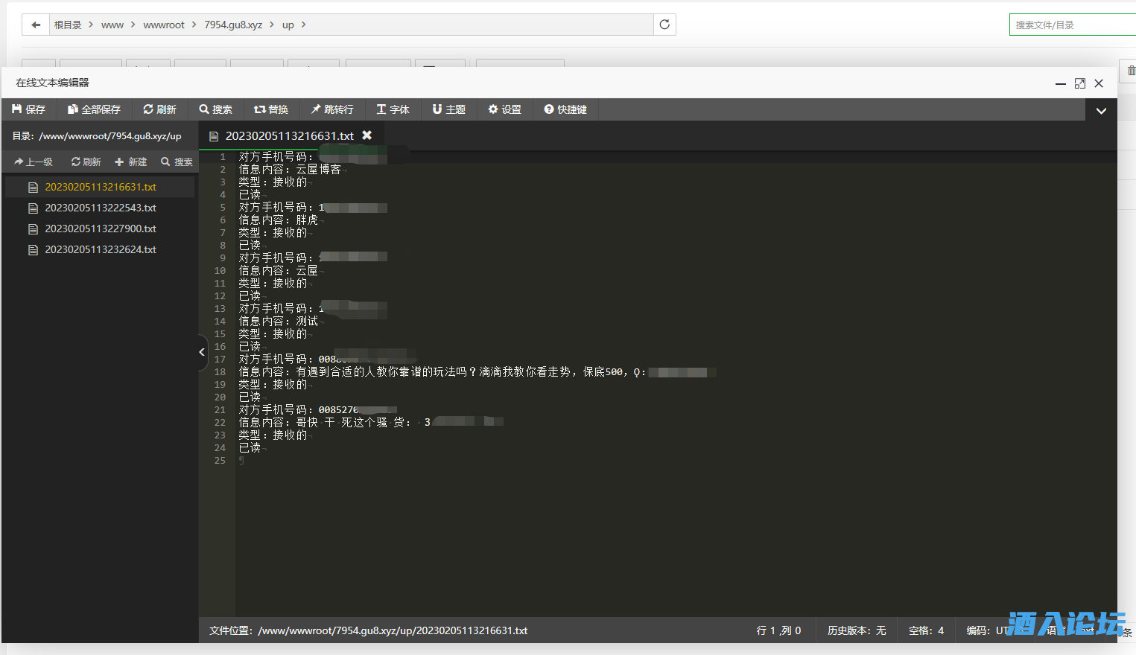Click the path reload button next to breadcrumb
This screenshot has width=1136, height=655.
pos(664,25)
